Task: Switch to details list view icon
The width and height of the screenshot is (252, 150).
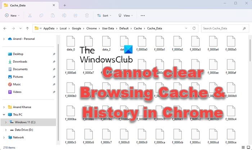Action: (243, 147)
